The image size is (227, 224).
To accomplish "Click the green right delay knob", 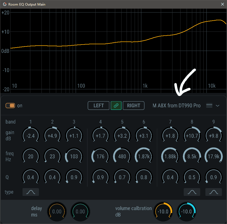I will (80, 211).
